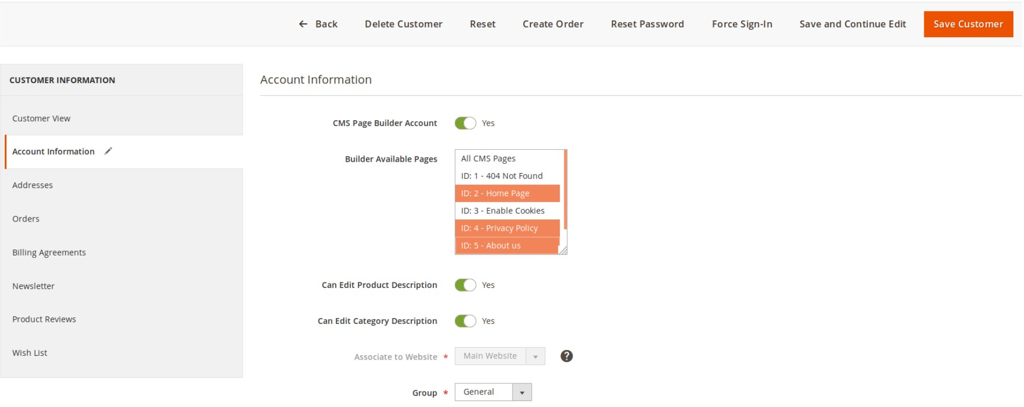Click the Back arrow icon
The height and width of the screenshot is (407, 1024).
point(303,24)
